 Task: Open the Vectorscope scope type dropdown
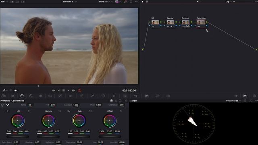pyautogui.click(x=233, y=101)
